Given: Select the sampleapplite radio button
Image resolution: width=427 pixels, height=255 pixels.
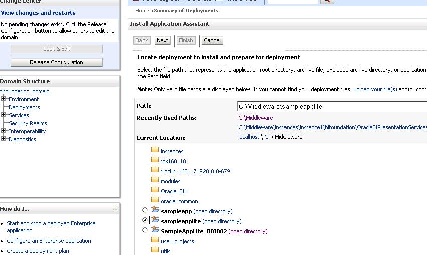Looking at the screenshot, I should (145, 220).
